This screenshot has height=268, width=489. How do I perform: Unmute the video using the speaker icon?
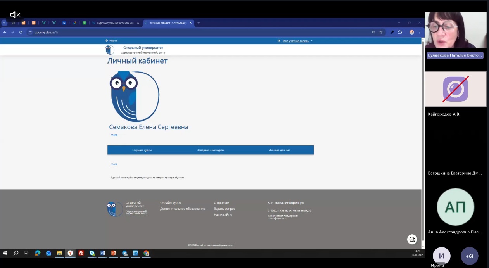(x=15, y=15)
